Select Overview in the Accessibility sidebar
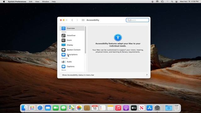 point(72,28)
